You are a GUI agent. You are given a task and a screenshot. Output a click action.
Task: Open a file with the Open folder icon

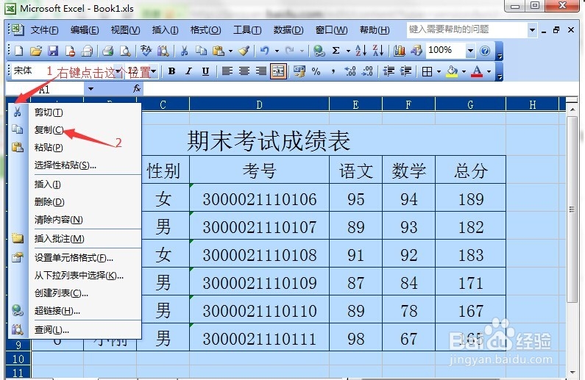click(36, 51)
